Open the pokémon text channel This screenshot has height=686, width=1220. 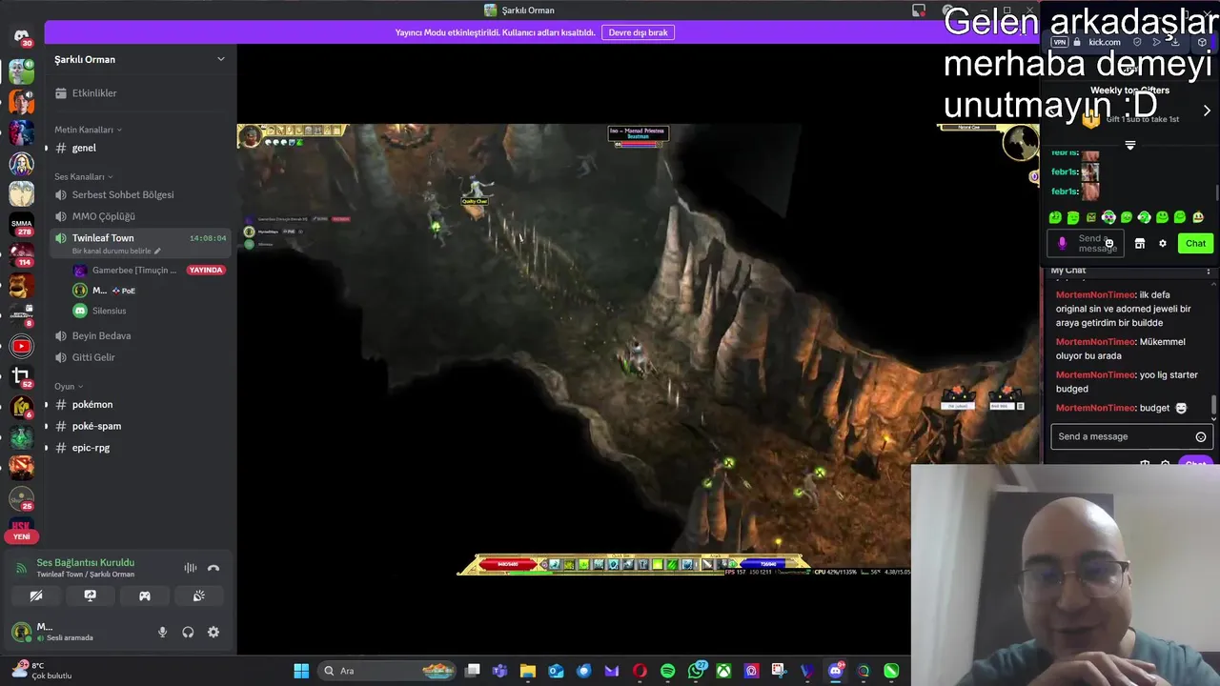(x=140, y=405)
